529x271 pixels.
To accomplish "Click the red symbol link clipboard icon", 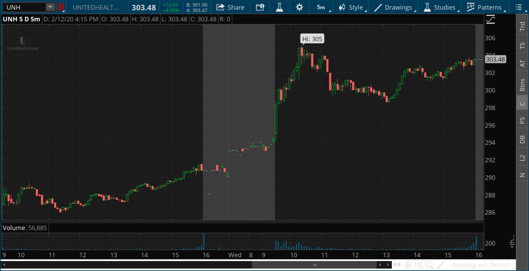I will (x=61, y=7).
